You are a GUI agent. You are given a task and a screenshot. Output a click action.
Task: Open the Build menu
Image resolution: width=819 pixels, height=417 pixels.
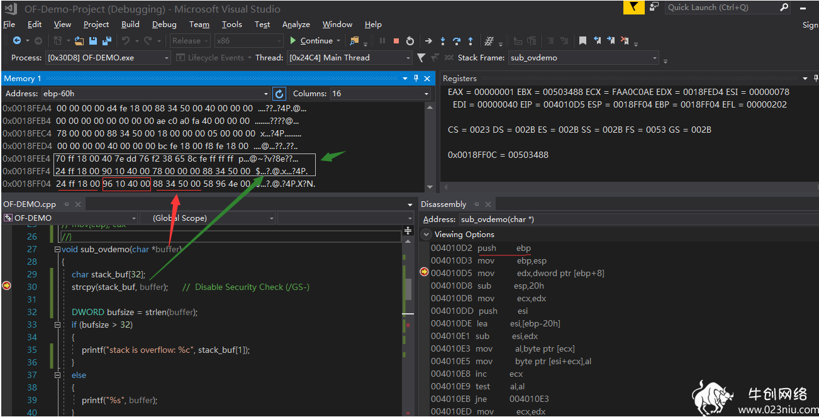(131, 25)
